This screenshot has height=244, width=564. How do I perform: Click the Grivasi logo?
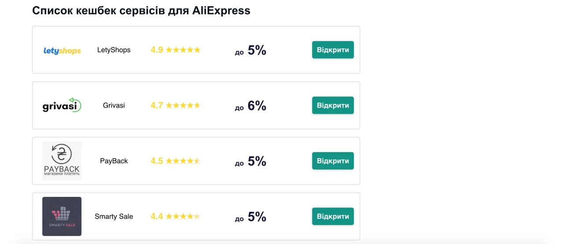pyautogui.click(x=62, y=106)
